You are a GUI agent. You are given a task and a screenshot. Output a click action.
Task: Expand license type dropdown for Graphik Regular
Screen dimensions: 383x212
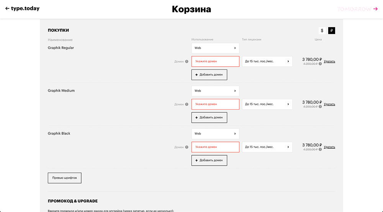point(267,61)
